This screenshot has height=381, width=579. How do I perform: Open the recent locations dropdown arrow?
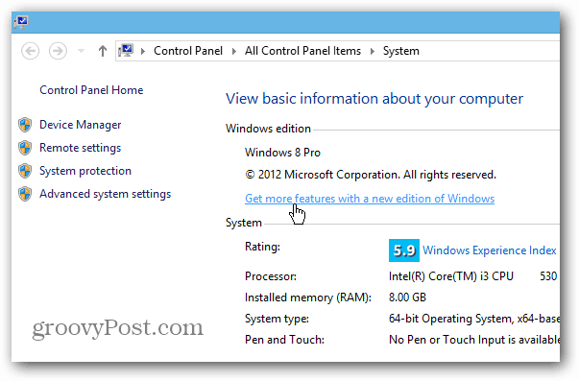tap(81, 51)
